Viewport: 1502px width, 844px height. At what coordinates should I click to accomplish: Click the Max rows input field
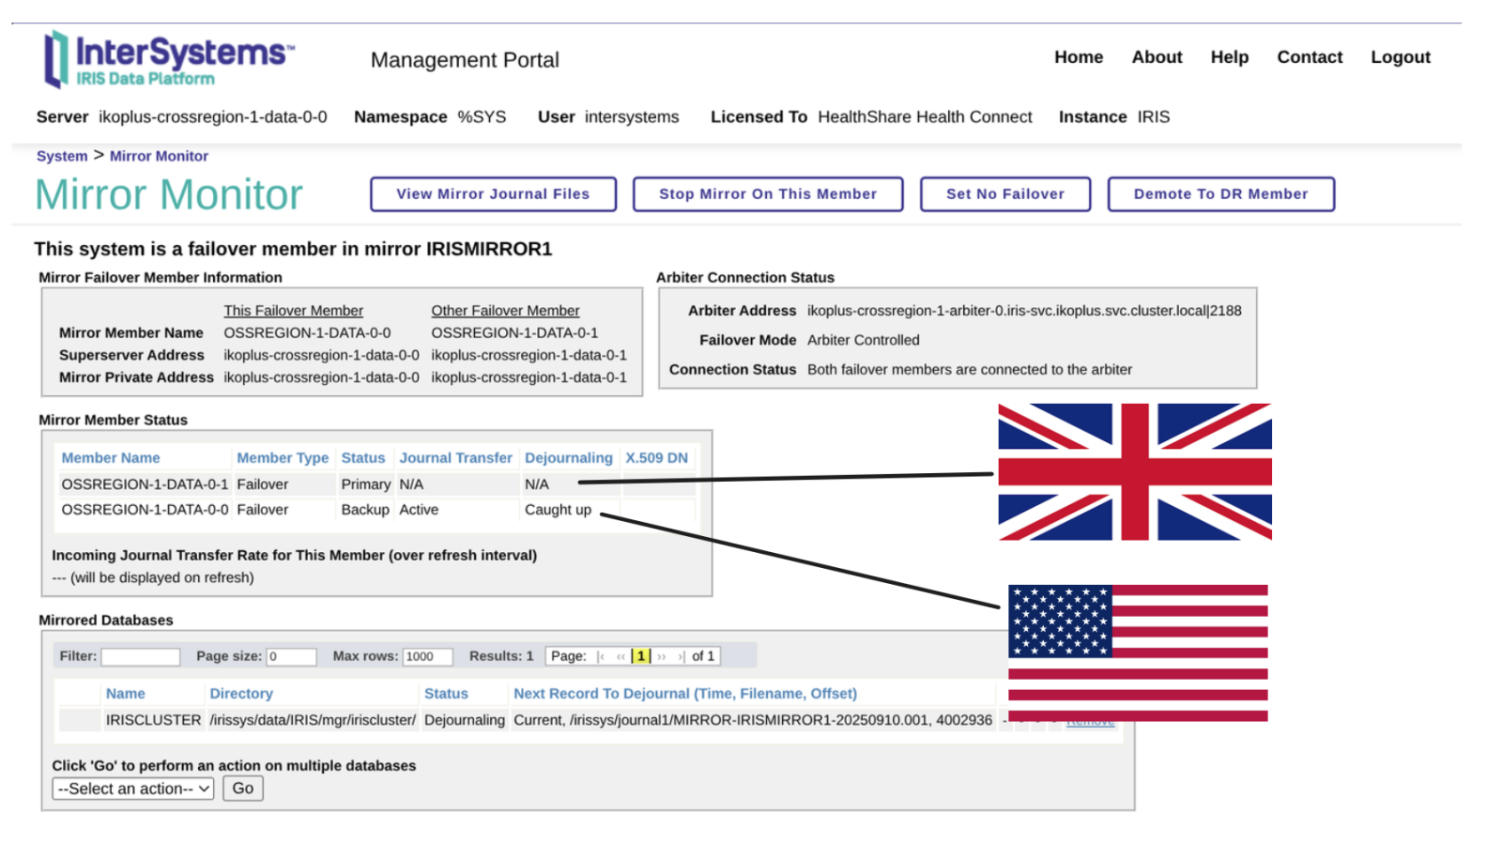pyautogui.click(x=428, y=656)
